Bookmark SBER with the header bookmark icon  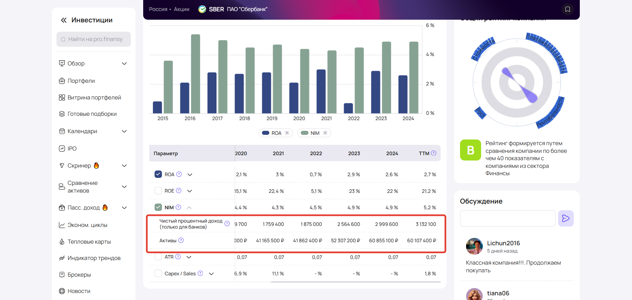(568, 9)
